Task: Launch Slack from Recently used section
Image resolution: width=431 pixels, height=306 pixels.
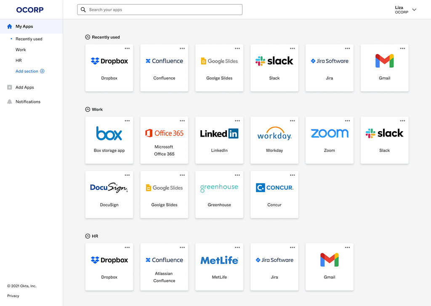Action: tap(274, 68)
